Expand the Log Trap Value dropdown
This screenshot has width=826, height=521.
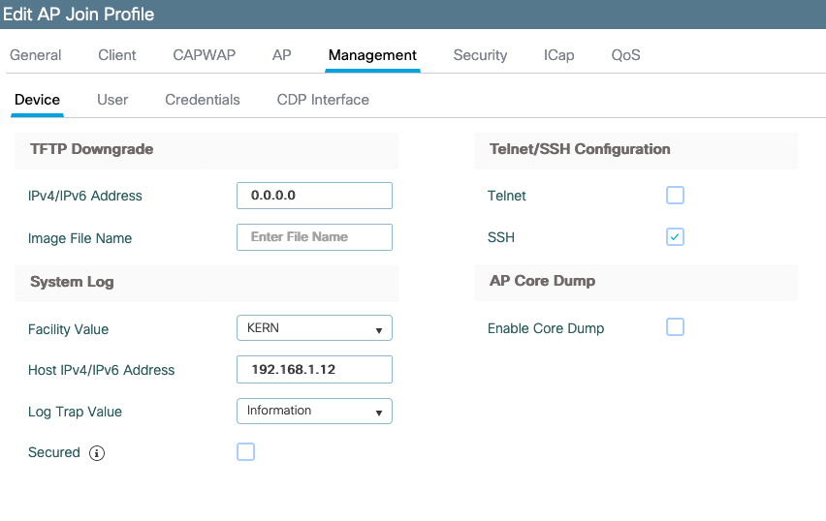314,411
